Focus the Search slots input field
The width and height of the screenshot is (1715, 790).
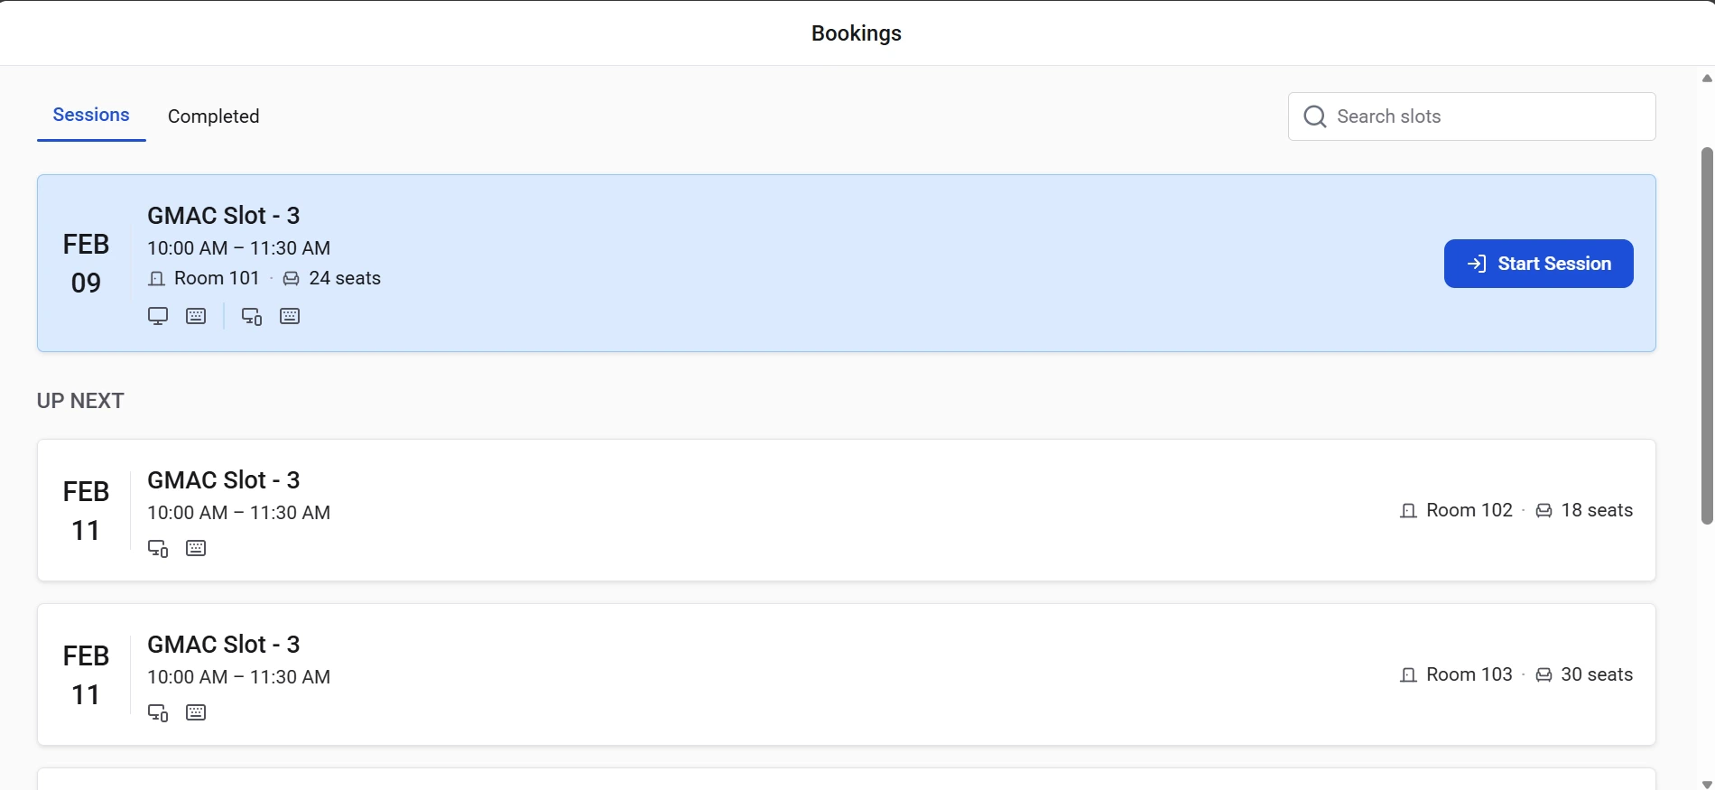[1471, 116]
